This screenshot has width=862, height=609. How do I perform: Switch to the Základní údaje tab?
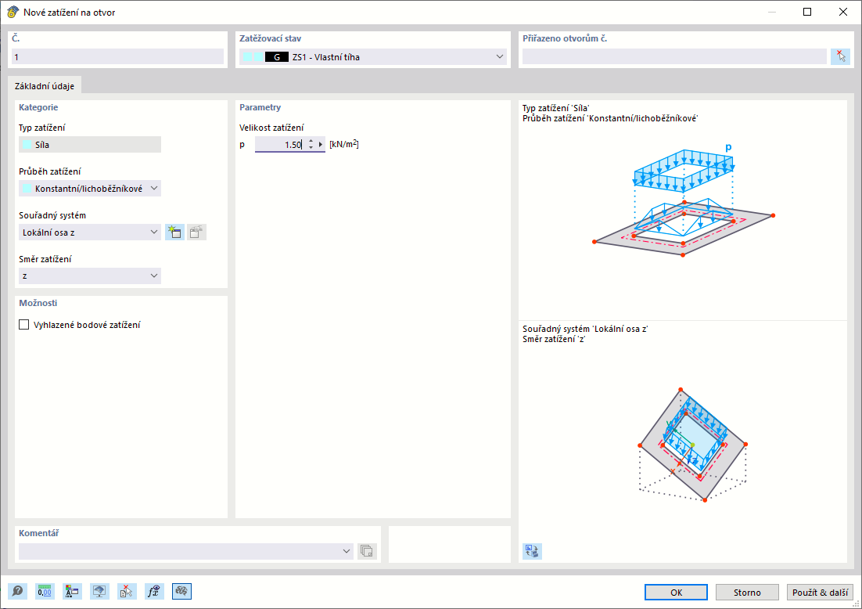click(45, 86)
